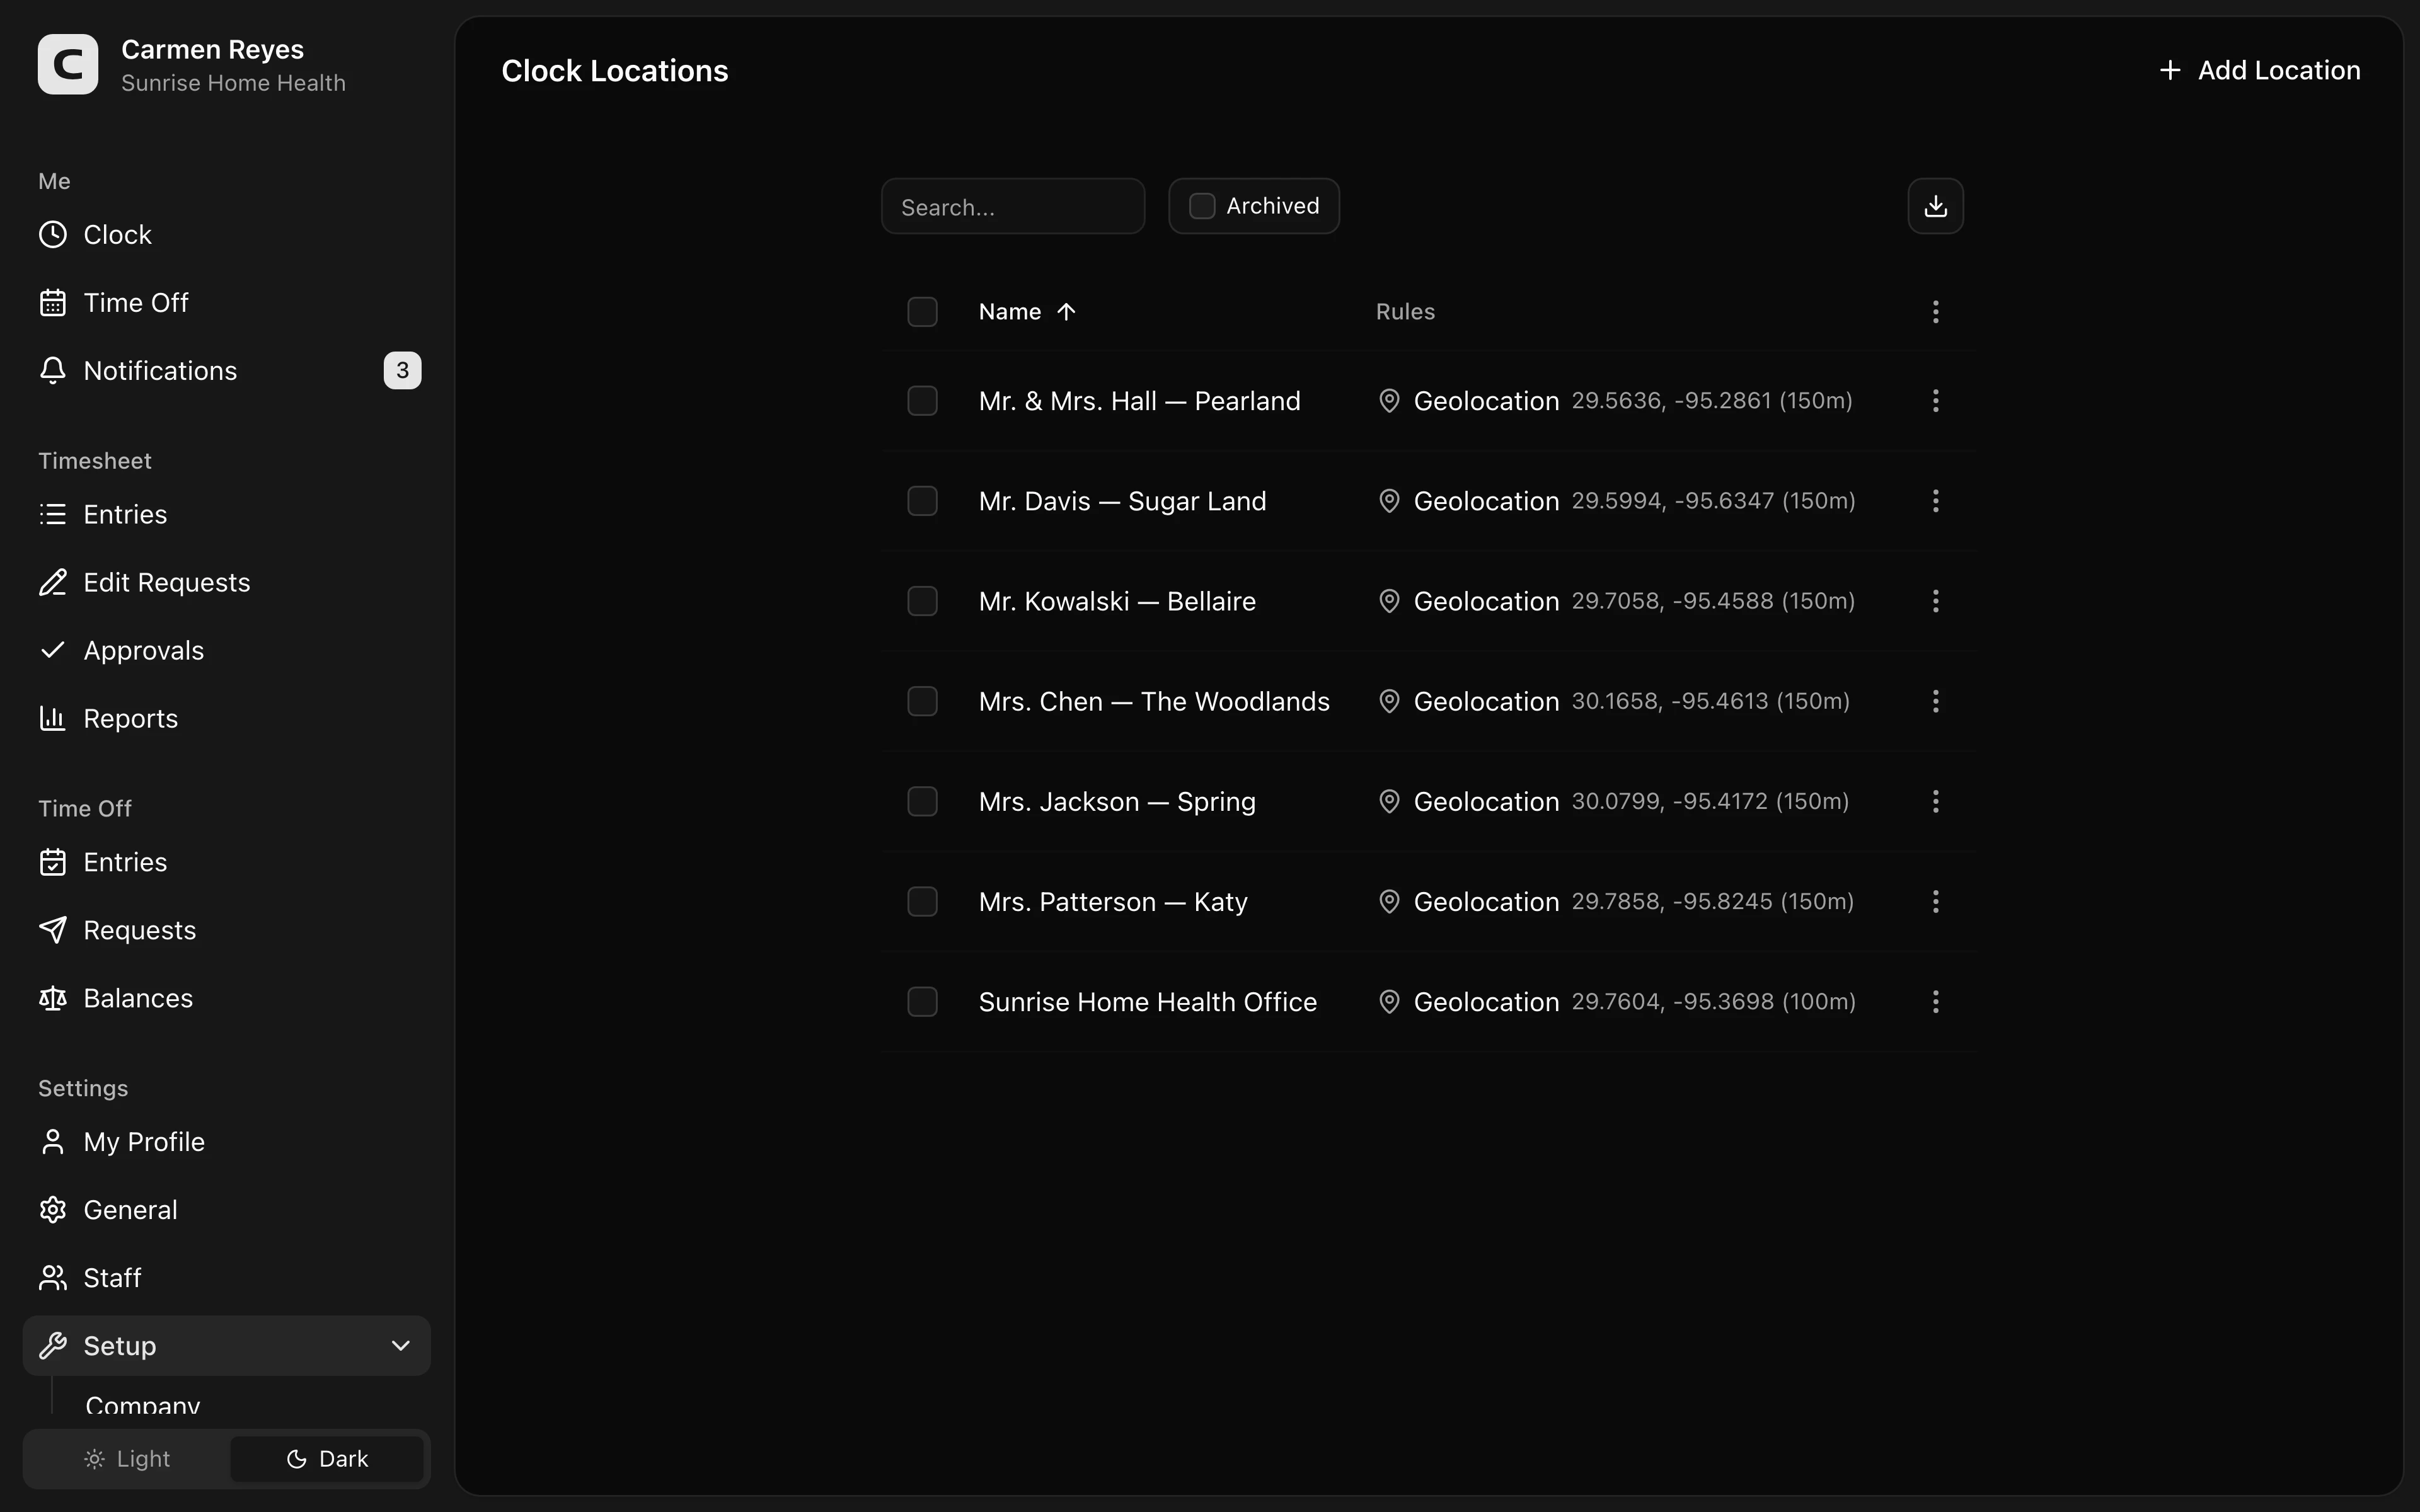
Task: Open Timesheet Entries
Action: [227, 515]
